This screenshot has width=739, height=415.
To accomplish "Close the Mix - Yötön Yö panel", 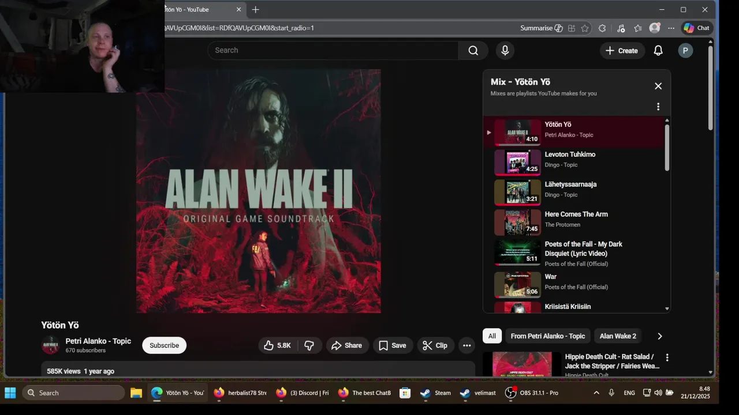I will (658, 86).
